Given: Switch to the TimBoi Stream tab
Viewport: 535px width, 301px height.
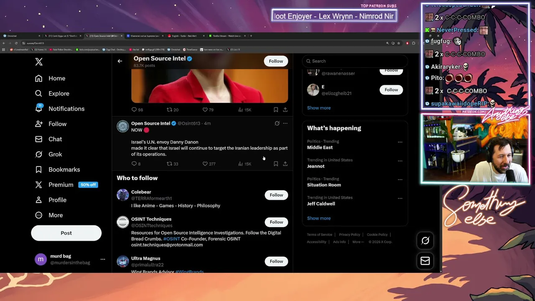Looking at the screenshot, I should click(x=227, y=36).
